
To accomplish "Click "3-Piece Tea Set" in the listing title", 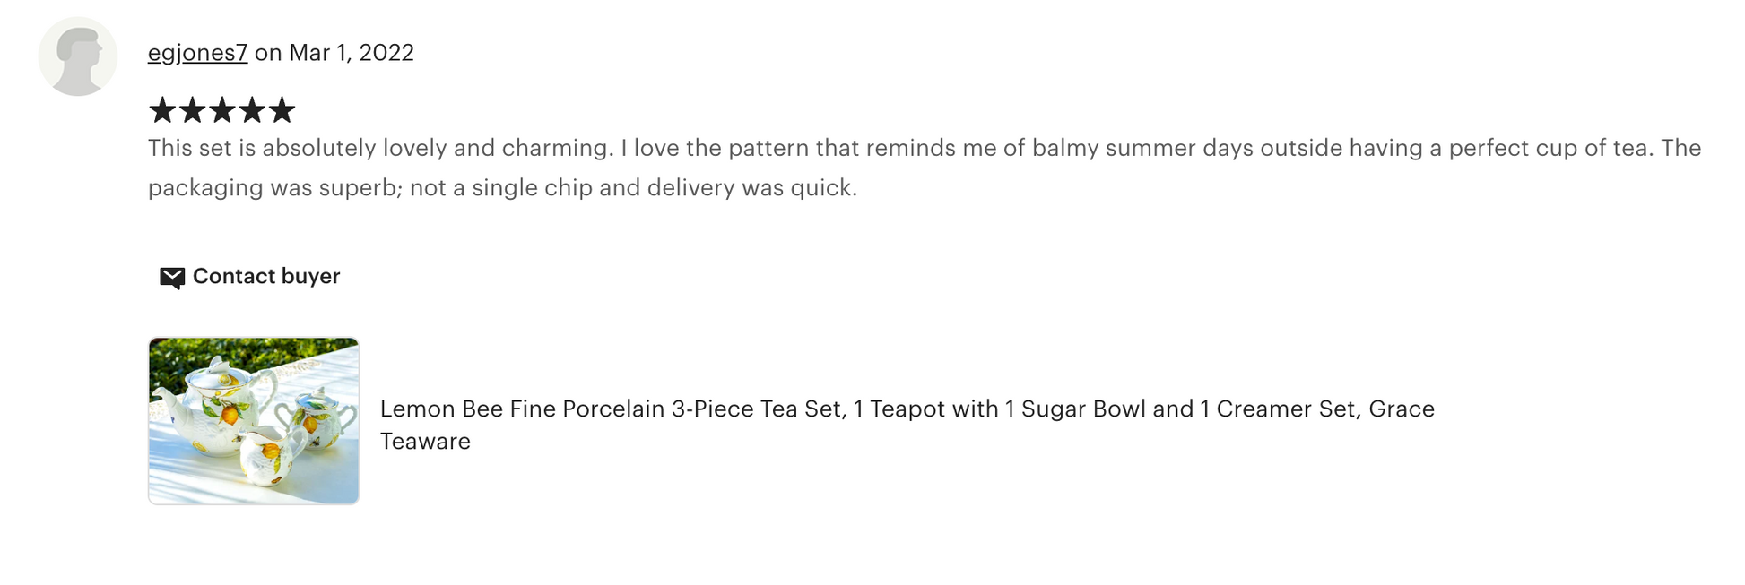I will pos(757,409).
